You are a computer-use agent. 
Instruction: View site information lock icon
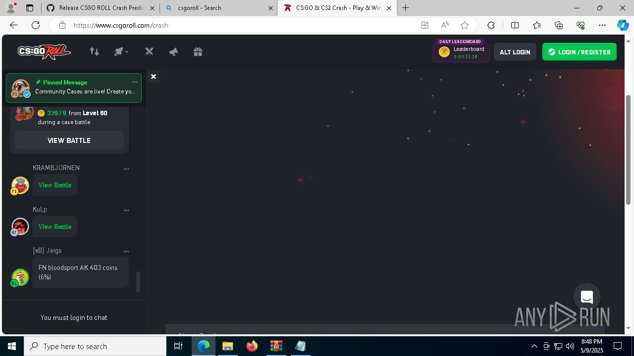pos(62,25)
